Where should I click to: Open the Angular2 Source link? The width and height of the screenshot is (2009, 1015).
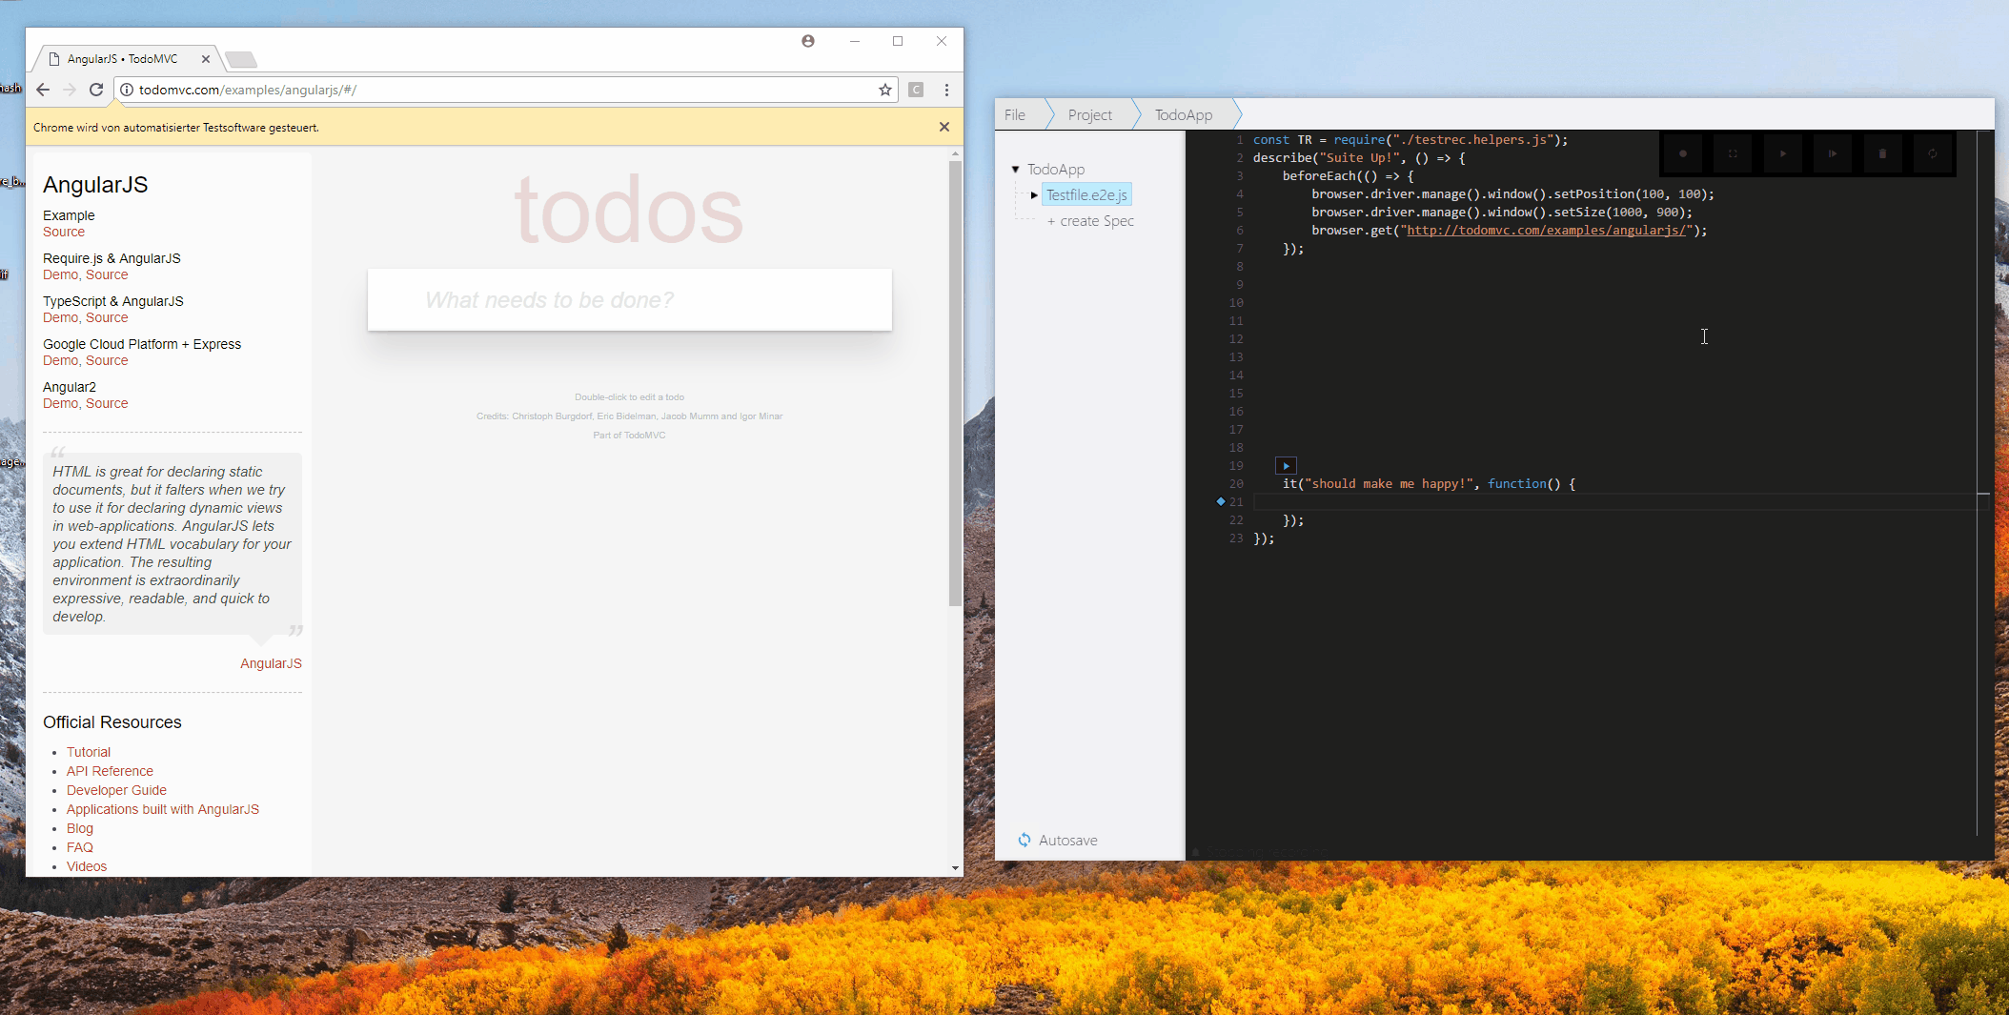coord(107,403)
